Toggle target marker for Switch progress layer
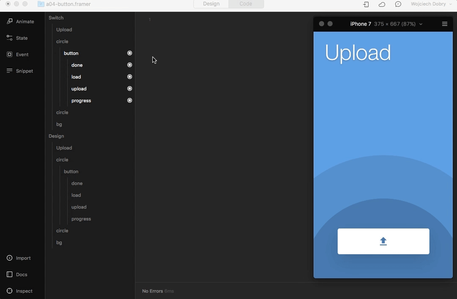Viewport: 457px width, 299px height. click(130, 101)
